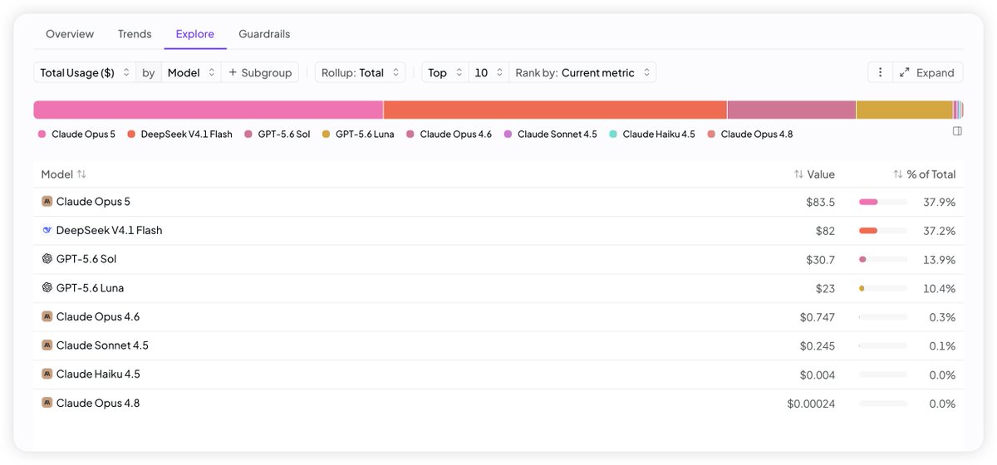Click the 37.9% share progress bar
Viewport: 997px width, 465px height.
pyautogui.click(x=882, y=202)
